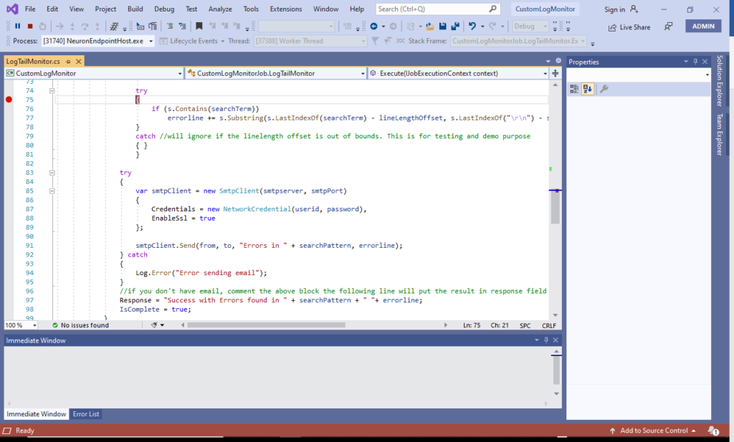The height and width of the screenshot is (442, 734).
Task: Click the Break All pause debugging icon
Action: [x=17, y=27]
